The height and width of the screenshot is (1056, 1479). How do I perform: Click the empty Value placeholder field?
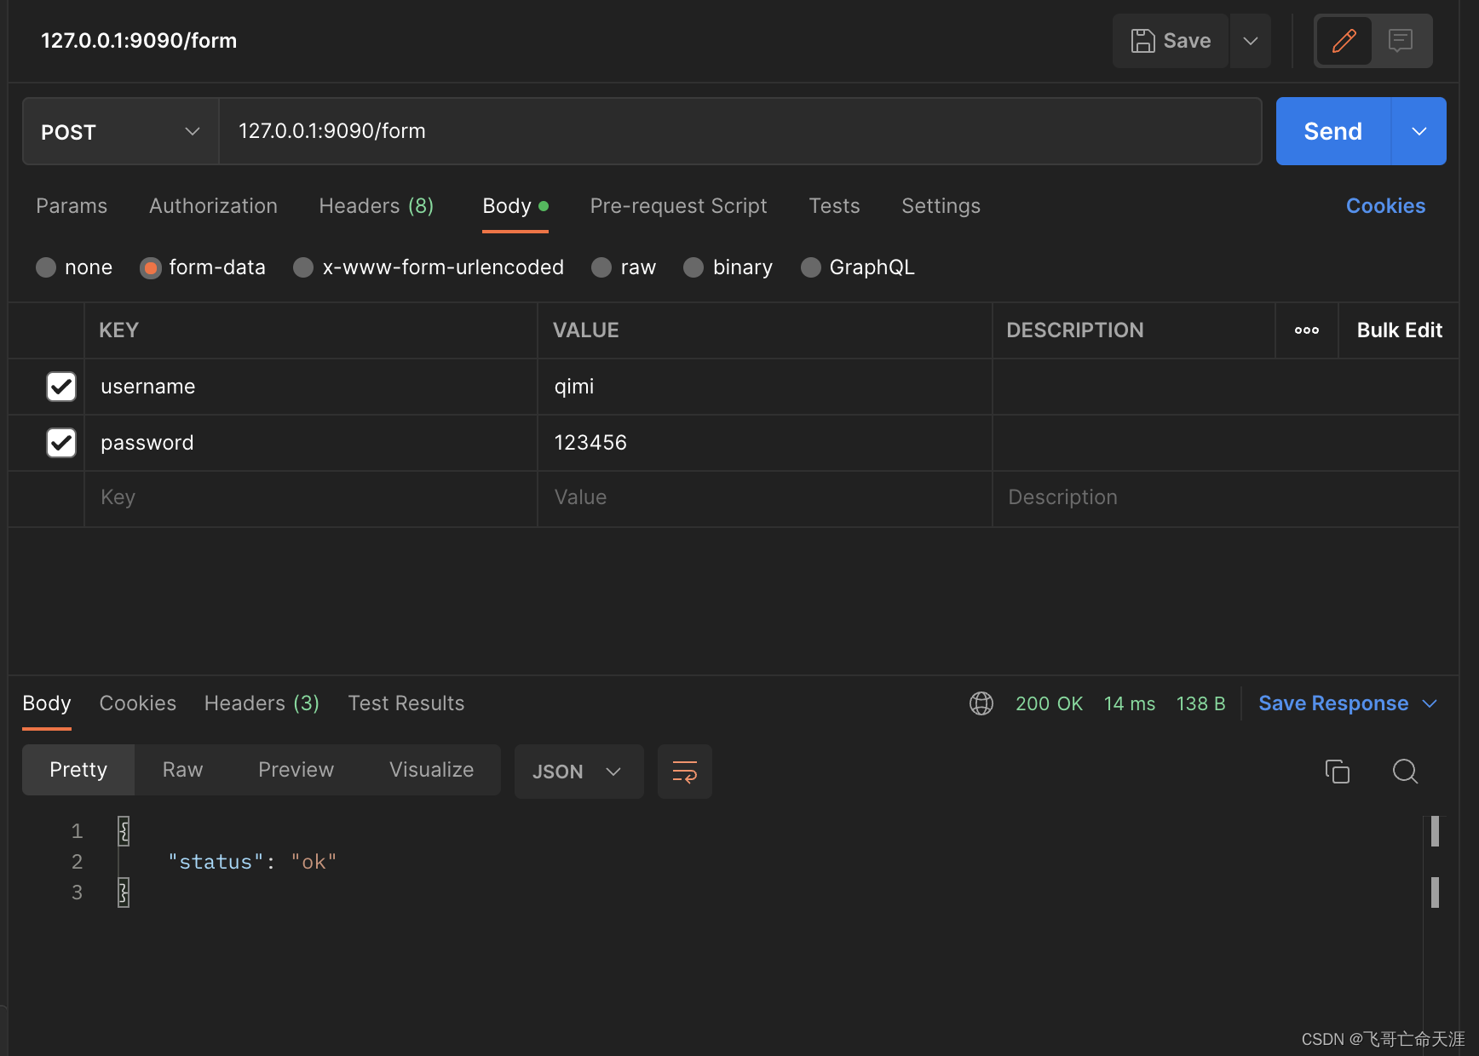[x=765, y=498]
